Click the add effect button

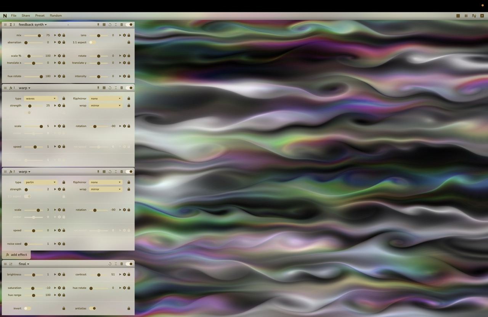click(x=16, y=255)
